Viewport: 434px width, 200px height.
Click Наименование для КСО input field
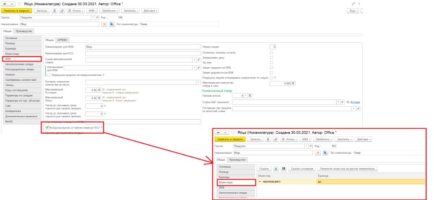pyautogui.click(x=143, y=53)
